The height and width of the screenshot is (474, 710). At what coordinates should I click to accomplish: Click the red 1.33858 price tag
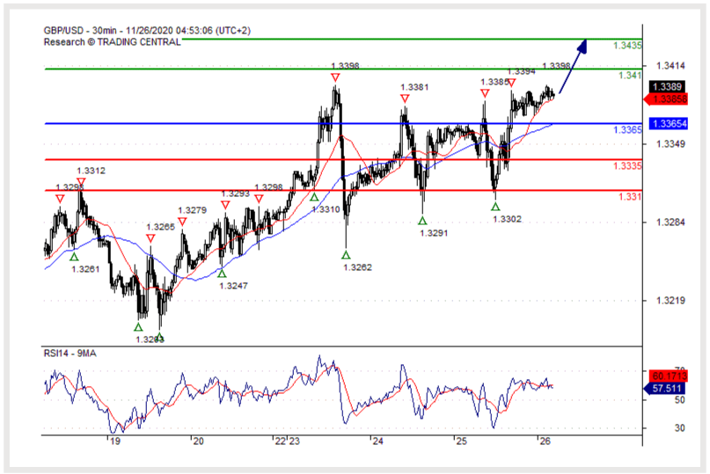(666, 99)
